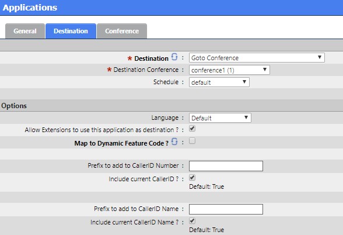This screenshot has width=343, height=235.
Task: Open the Destination dropdown showing Goto Conference
Action: pos(257,58)
